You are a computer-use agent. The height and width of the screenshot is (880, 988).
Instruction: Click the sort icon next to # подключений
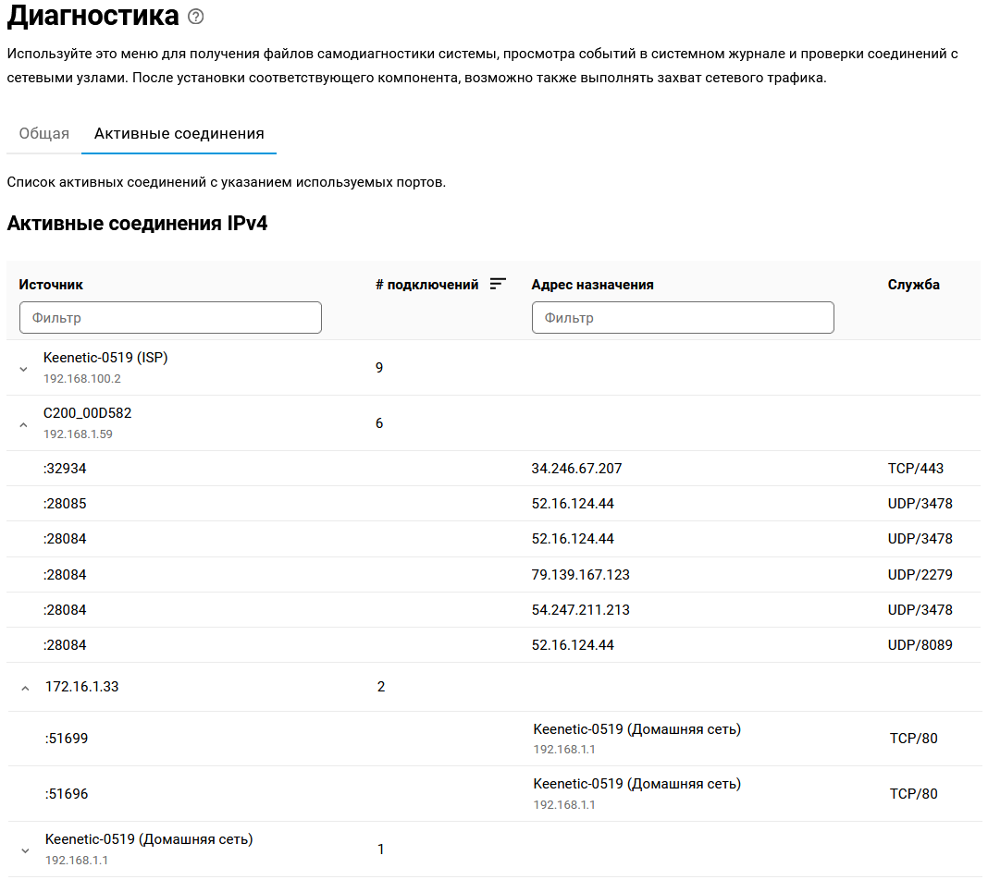(x=498, y=284)
